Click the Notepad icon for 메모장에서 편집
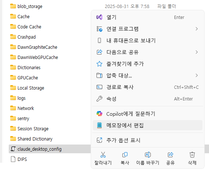 click(99, 125)
